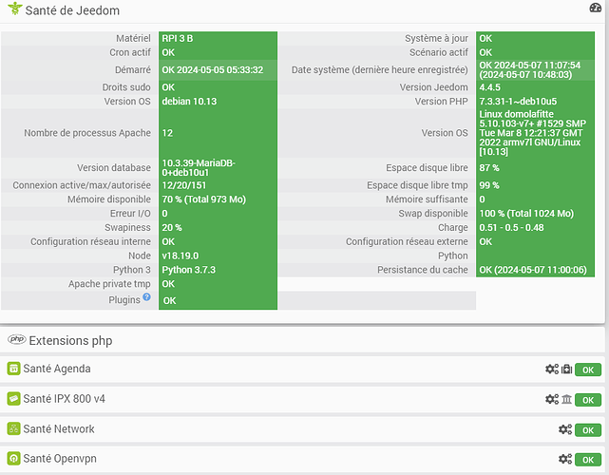
Task: Click the medical kit icon on Agenda row
Action: (566, 370)
